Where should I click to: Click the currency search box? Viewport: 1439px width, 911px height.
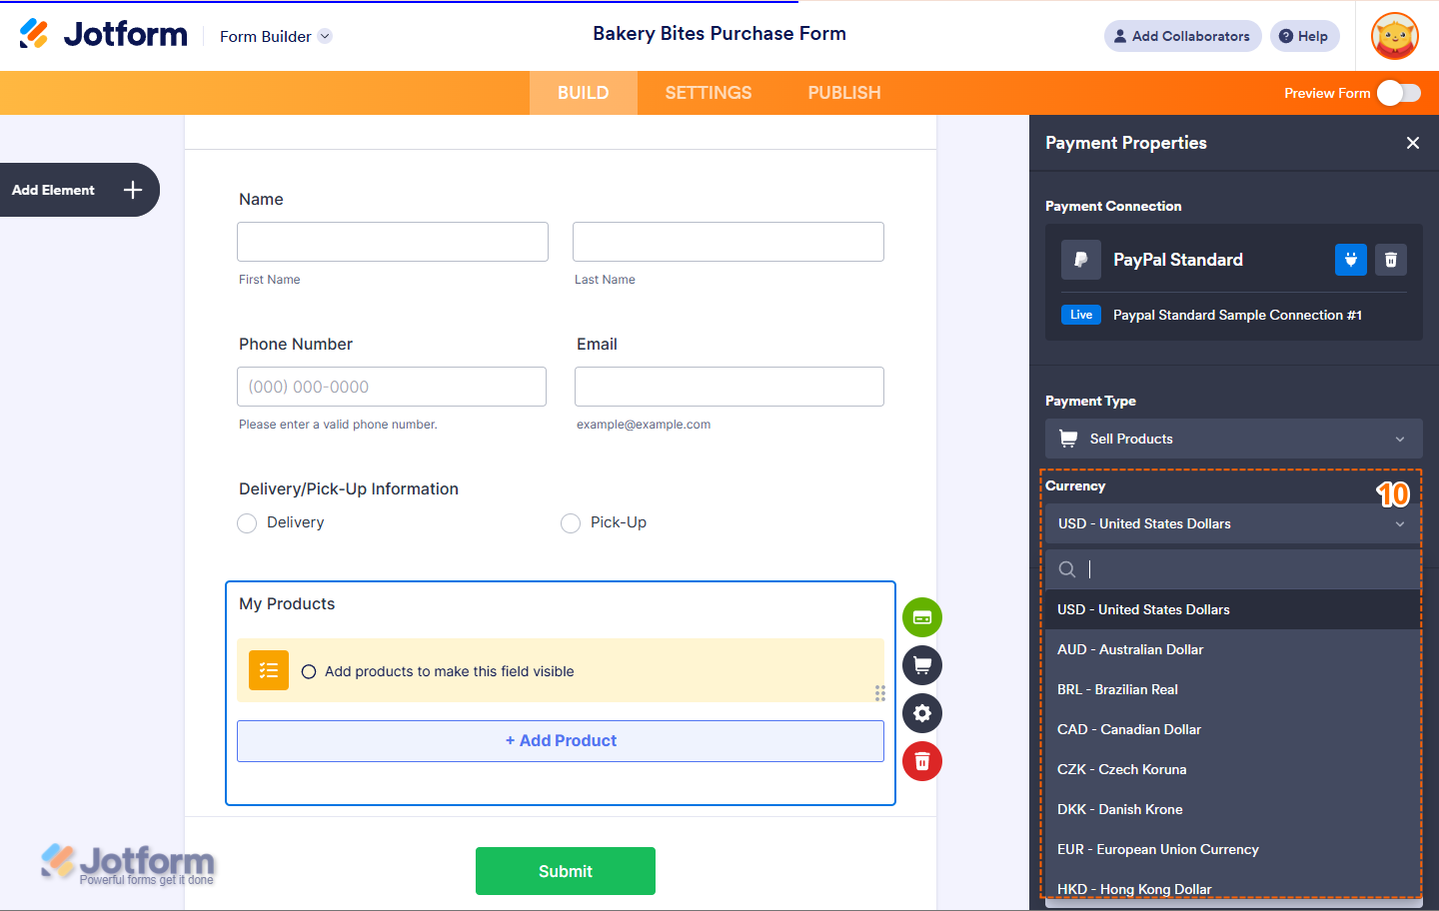pos(1234,569)
